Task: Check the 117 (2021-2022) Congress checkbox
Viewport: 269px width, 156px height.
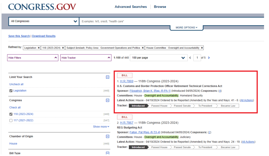Action: (x=11, y=120)
